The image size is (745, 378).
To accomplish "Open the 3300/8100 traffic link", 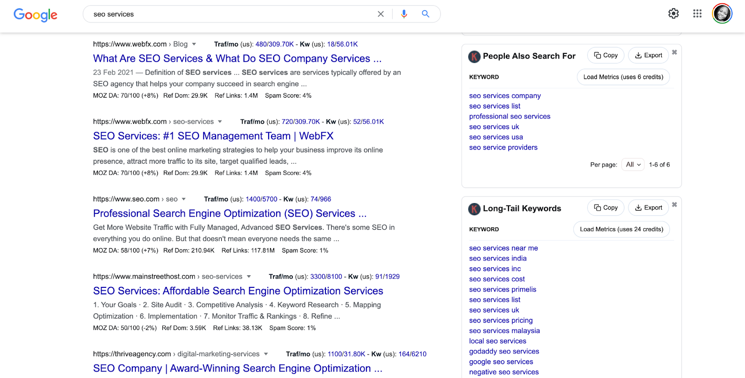I will click(x=326, y=277).
